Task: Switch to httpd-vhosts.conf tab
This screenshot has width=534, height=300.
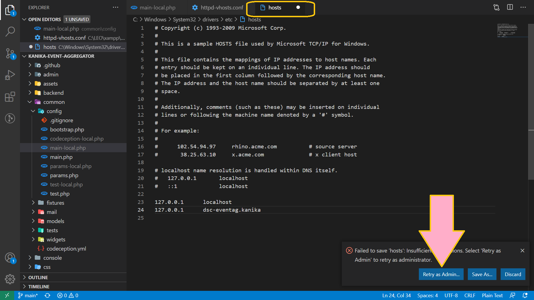Action: click(218, 7)
